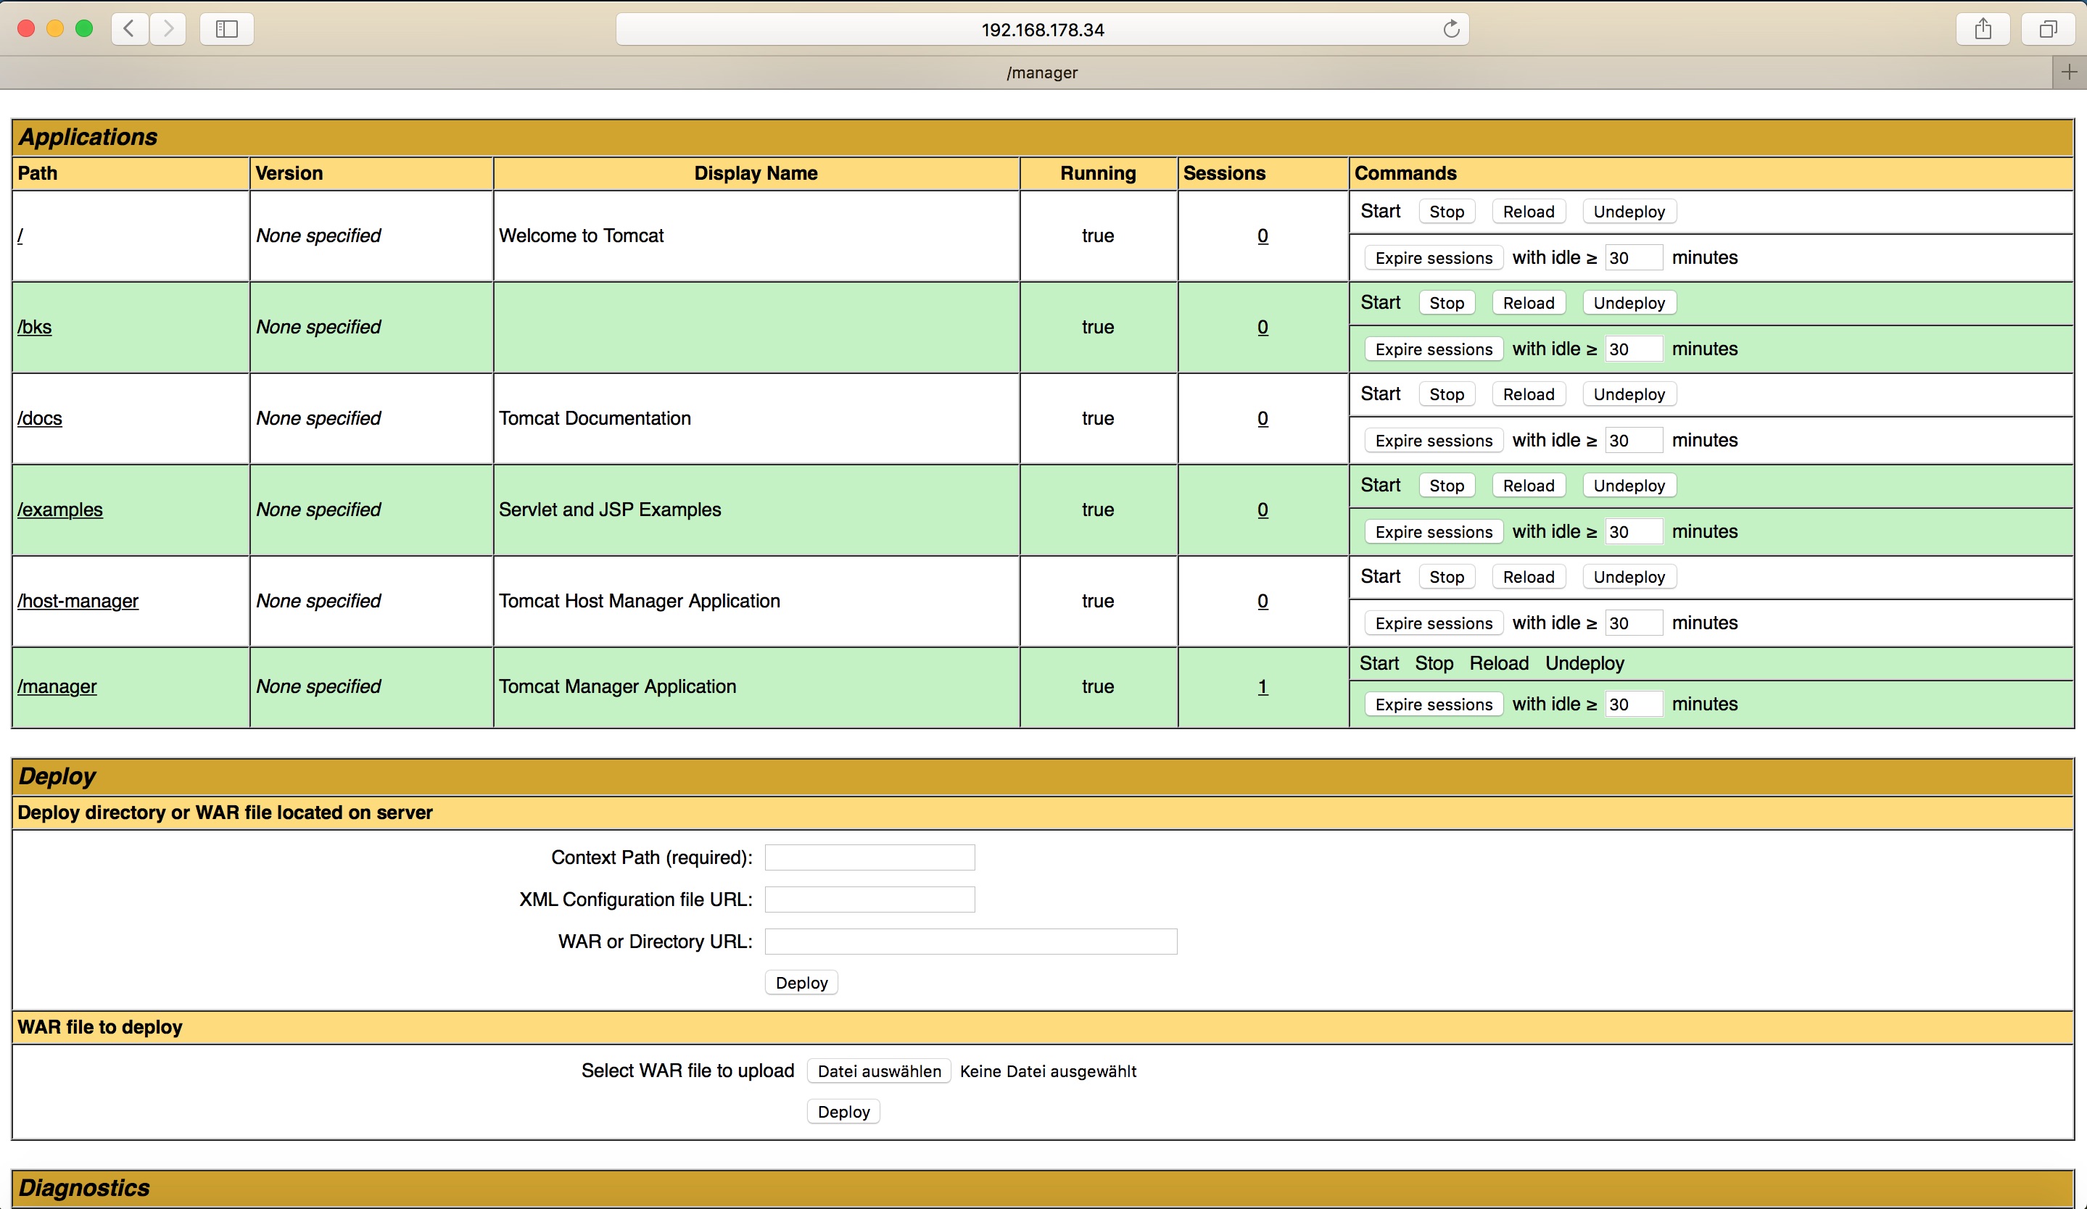2087x1209 pixels.
Task: Select 'Servlet and JSP Examples' text
Action: pyautogui.click(x=610, y=510)
